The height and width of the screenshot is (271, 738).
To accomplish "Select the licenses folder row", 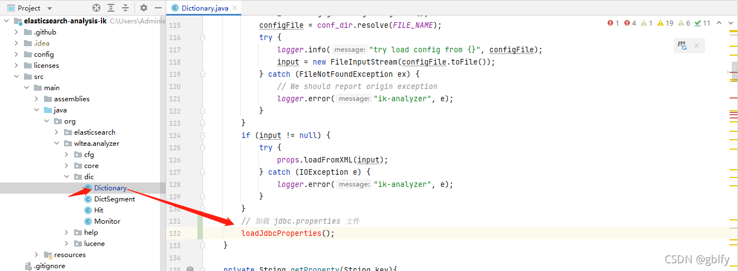I will (x=83, y=65).
